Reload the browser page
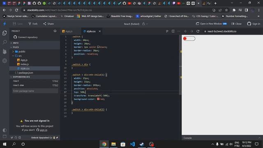Screen dimensions: 263x148 pyautogui.click(x=16, y=10)
